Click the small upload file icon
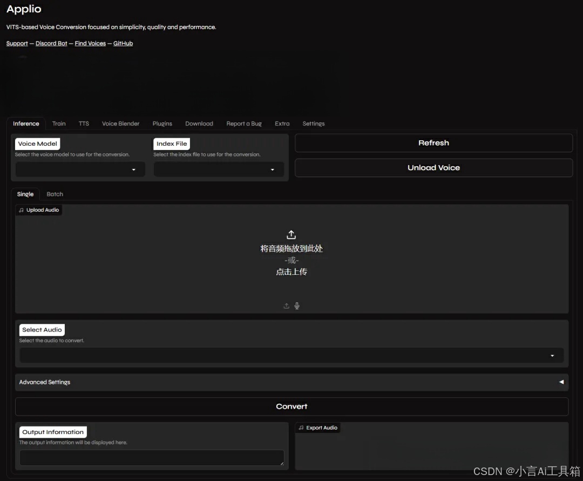The width and height of the screenshot is (583, 481). pyautogui.click(x=286, y=306)
